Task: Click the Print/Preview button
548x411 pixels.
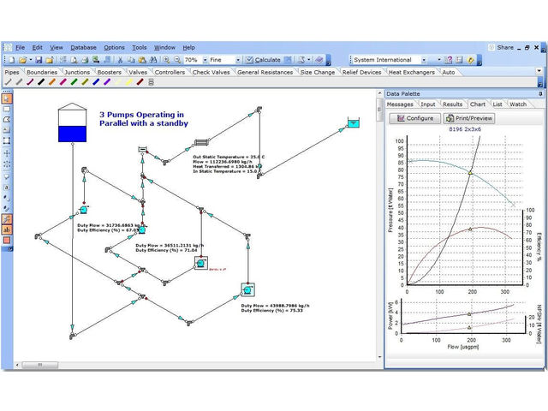Action: coord(469,118)
